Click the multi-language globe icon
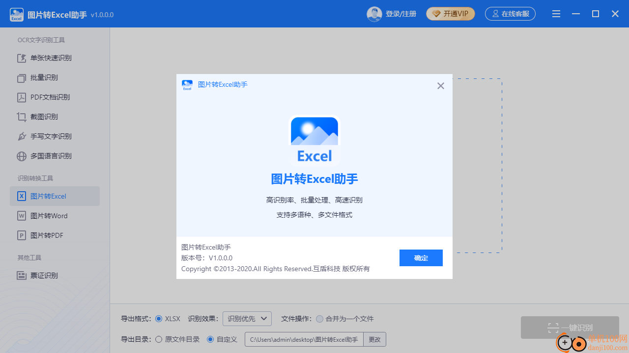 tap(22, 156)
